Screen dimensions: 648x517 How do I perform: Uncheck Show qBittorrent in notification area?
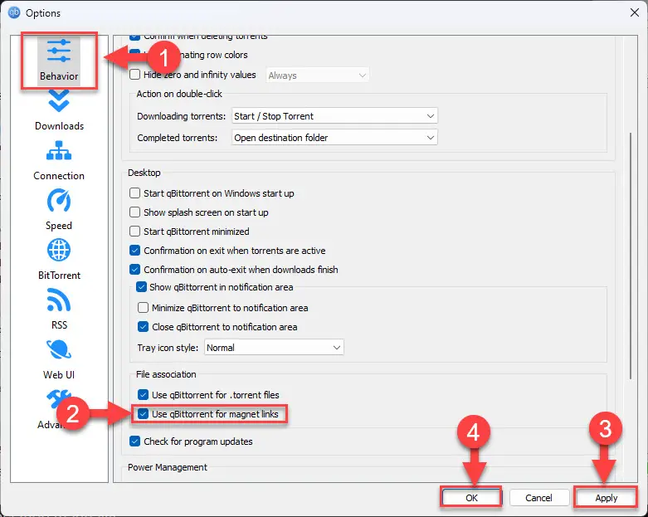pos(141,287)
